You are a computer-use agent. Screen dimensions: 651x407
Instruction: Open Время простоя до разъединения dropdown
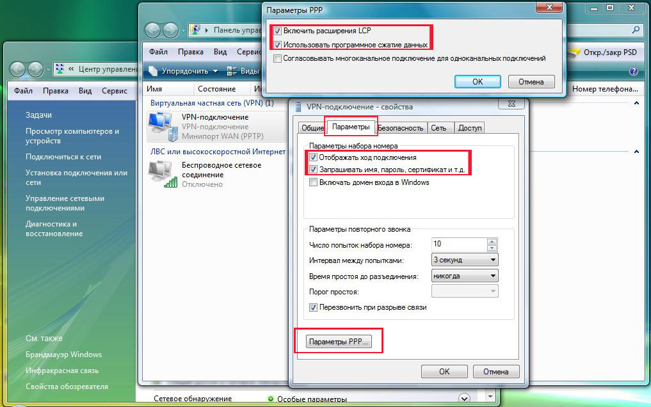465,276
